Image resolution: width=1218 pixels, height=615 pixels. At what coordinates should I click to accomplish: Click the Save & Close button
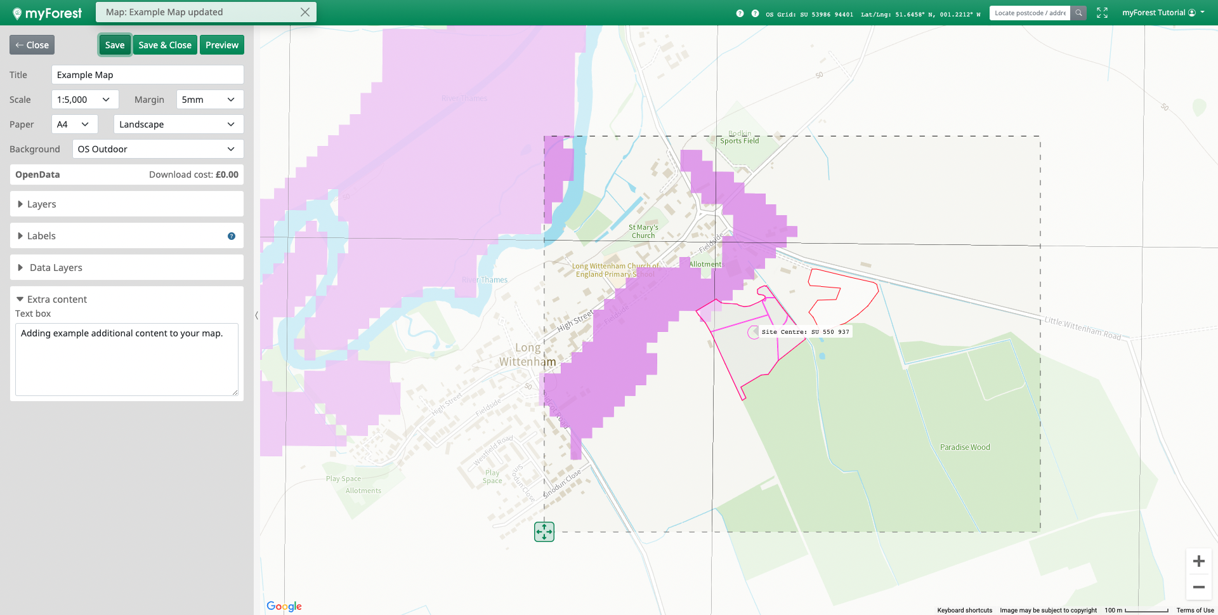[x=165, y=45]
